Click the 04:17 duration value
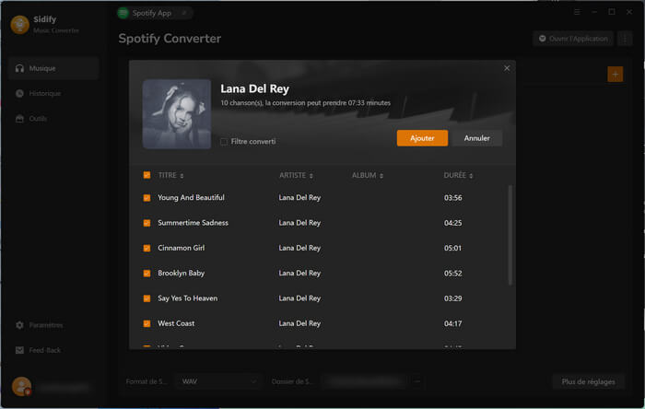 (x=453, y=323)
